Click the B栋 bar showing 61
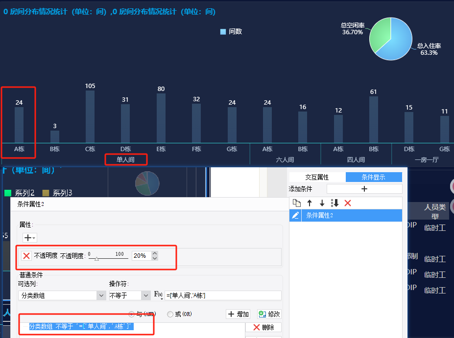 click(x=374, y=120)
